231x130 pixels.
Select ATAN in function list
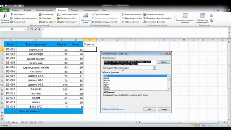click(x=106, y=87)
